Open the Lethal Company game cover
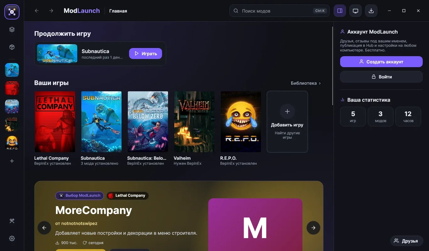 55,122
